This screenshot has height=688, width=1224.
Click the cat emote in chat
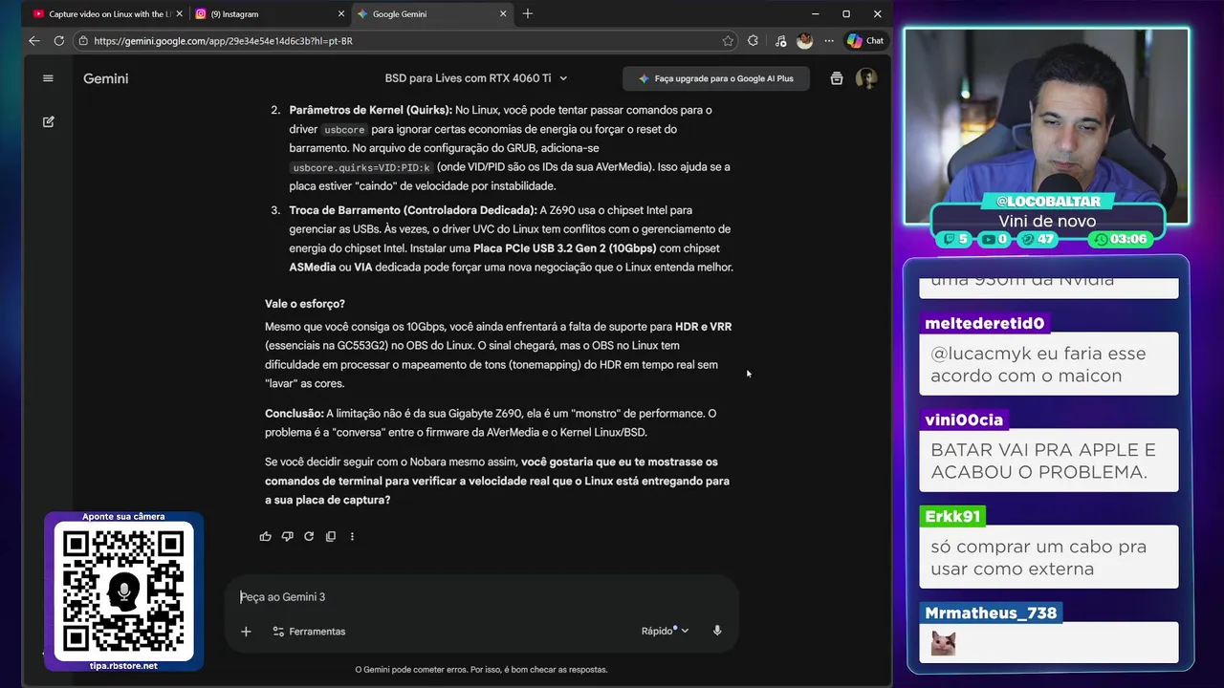pyautogui.click(x=944, y=643)
